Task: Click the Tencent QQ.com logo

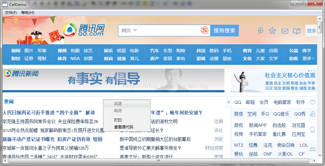Action: pos(83,30)
